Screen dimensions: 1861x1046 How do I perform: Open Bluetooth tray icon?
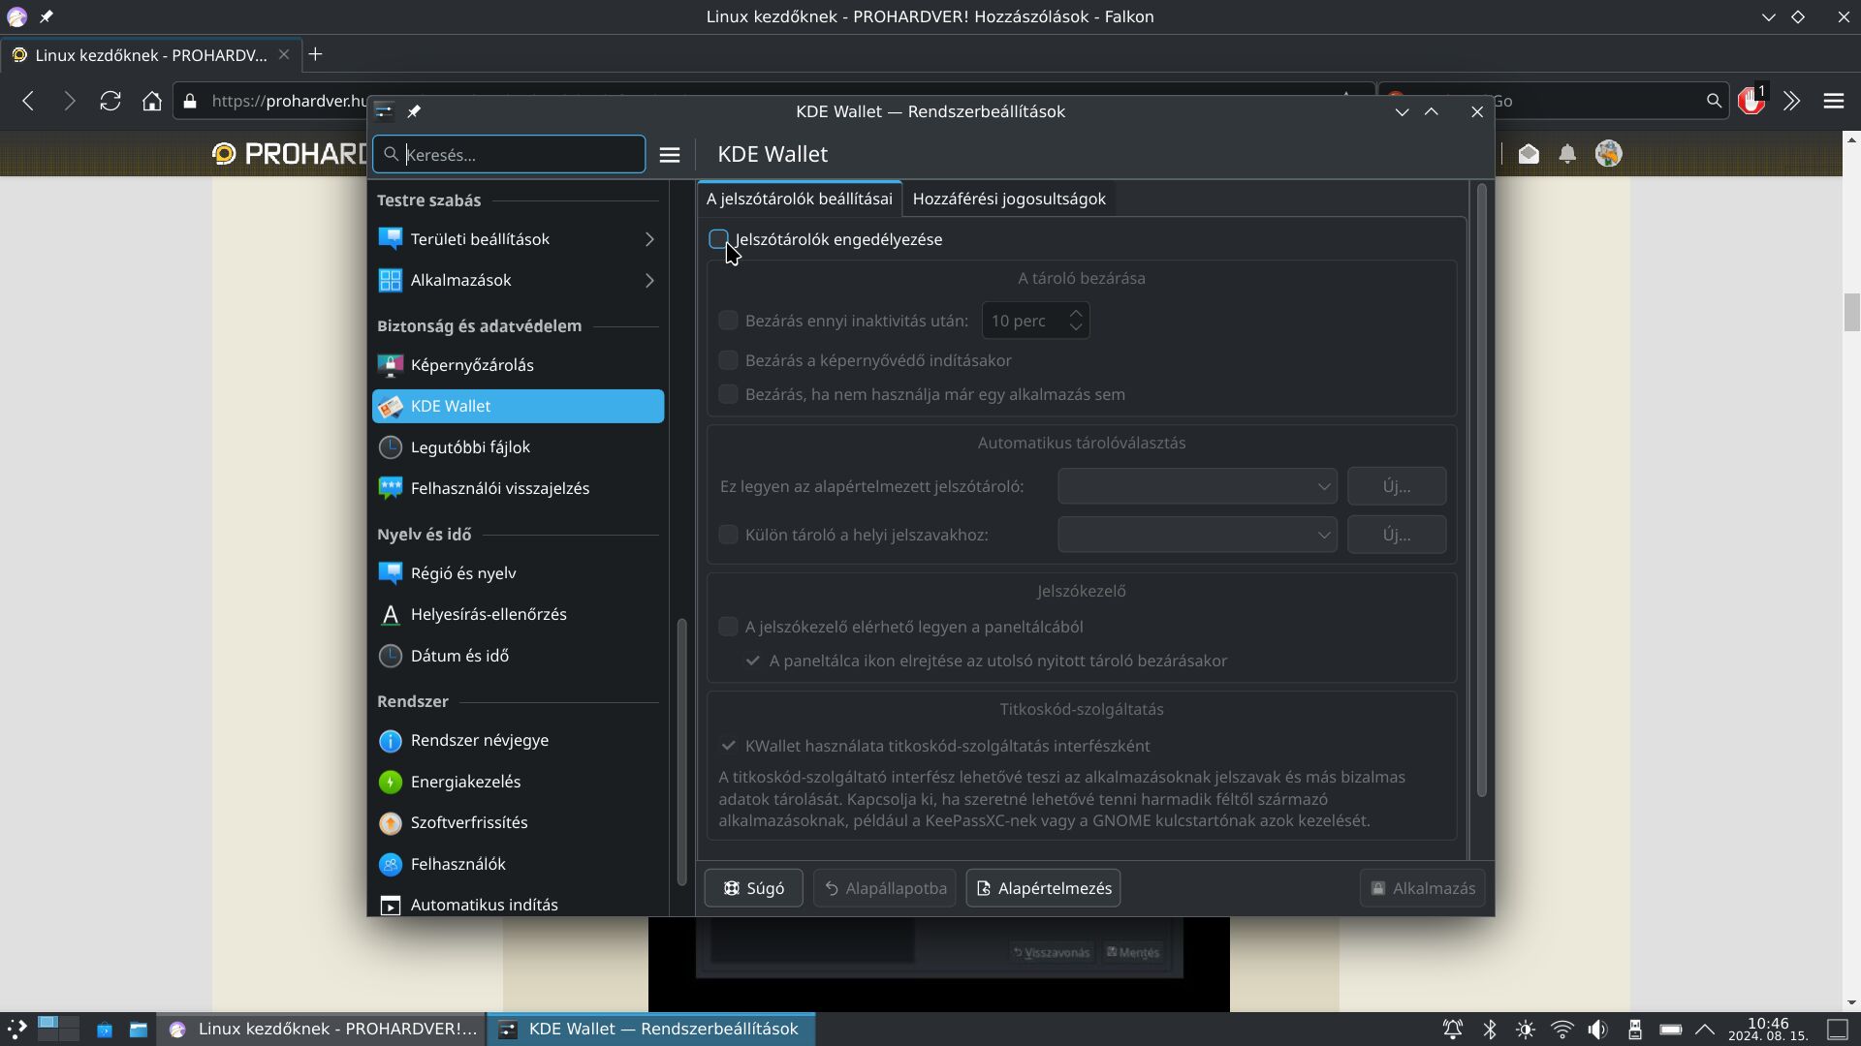click(x=1490, y=1029)
